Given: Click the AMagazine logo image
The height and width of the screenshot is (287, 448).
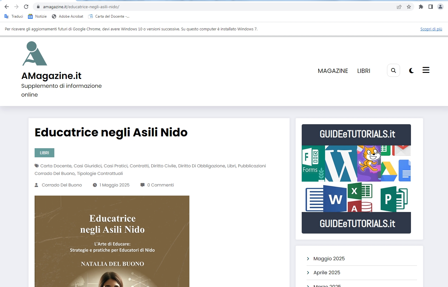Looking at the screenshot, I should (35, 54).
